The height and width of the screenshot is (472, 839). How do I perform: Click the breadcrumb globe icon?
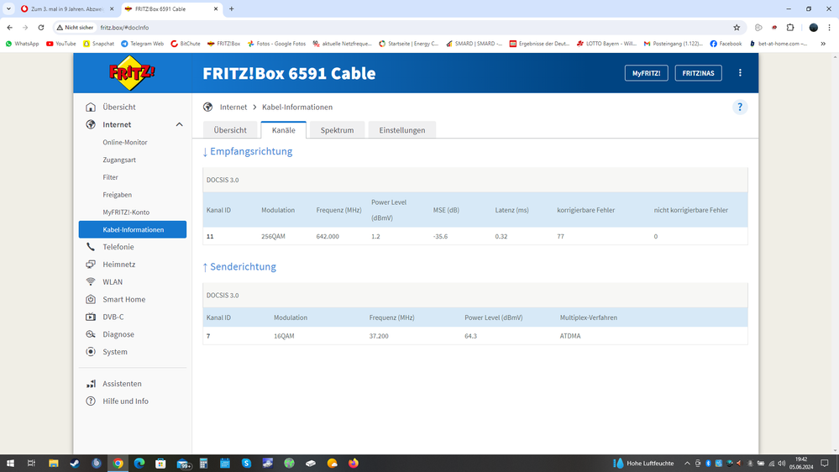click(207, 107)
